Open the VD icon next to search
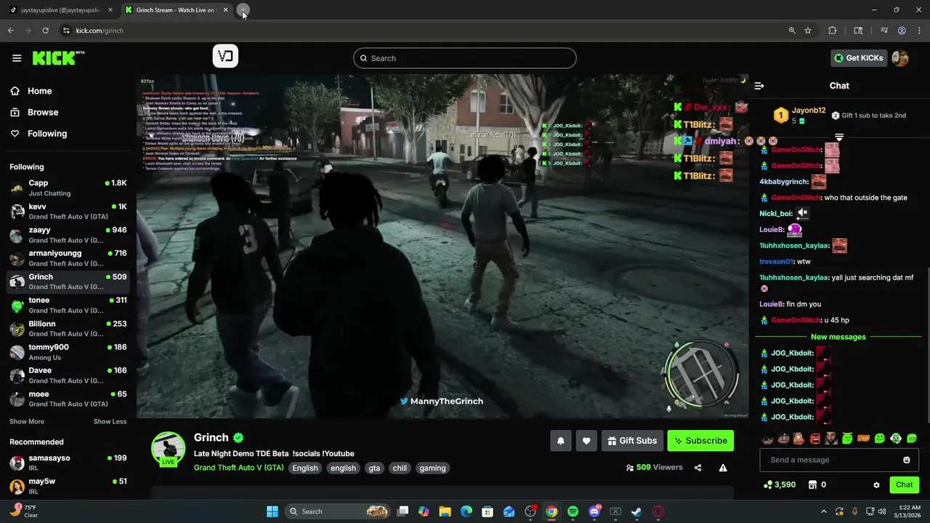930x523 pixels. tap(225, 56)
